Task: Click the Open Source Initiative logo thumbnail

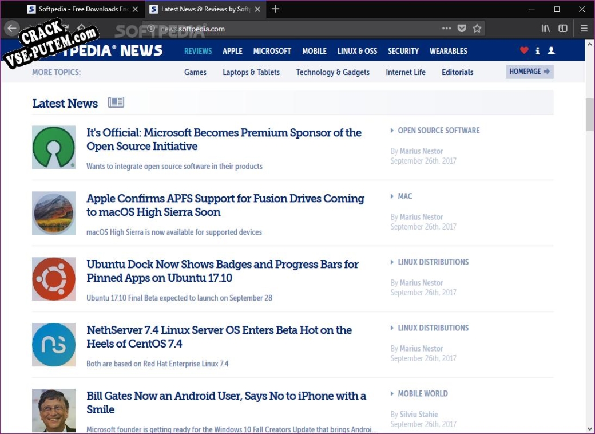Action: [54, 147]
